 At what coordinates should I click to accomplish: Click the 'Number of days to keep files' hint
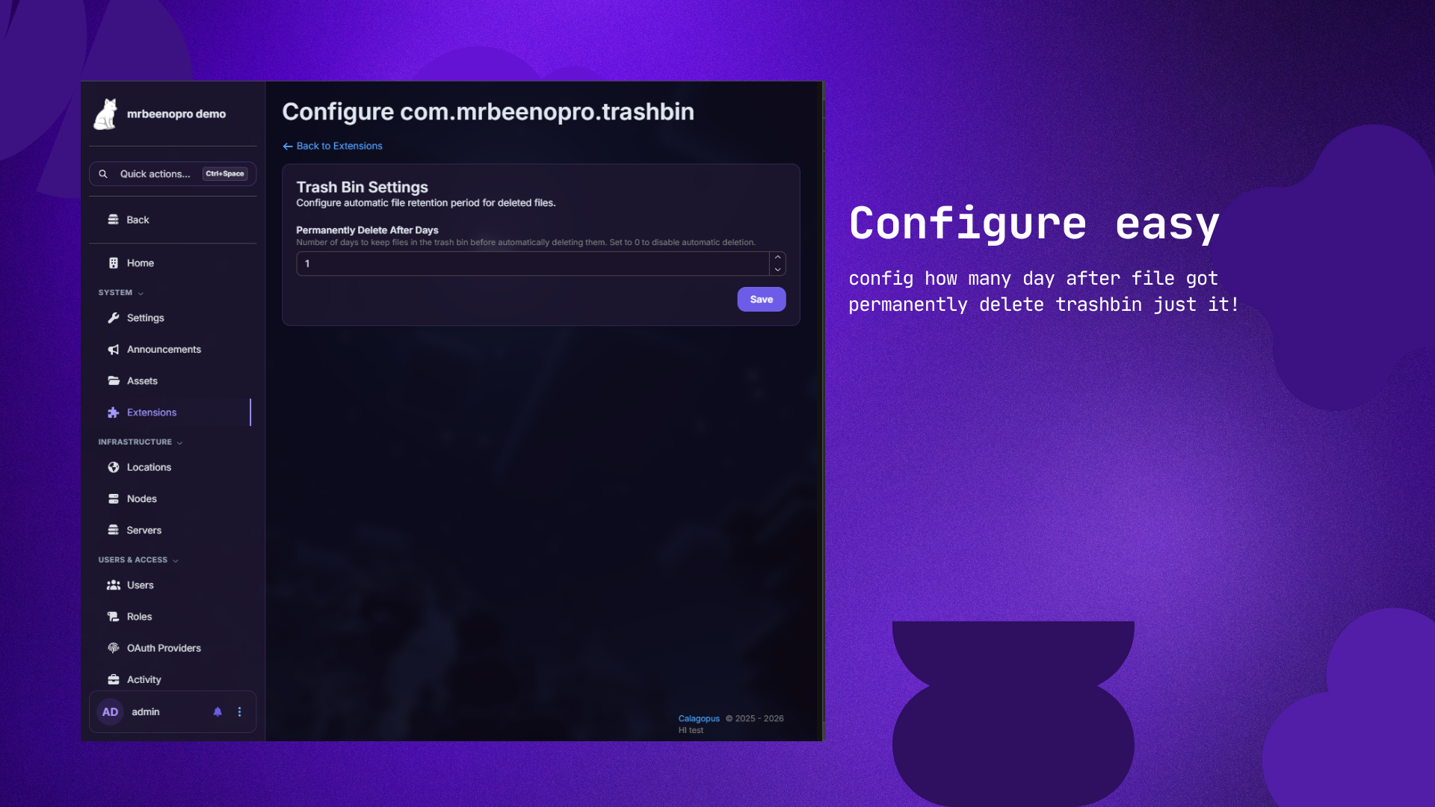[526, 243]
